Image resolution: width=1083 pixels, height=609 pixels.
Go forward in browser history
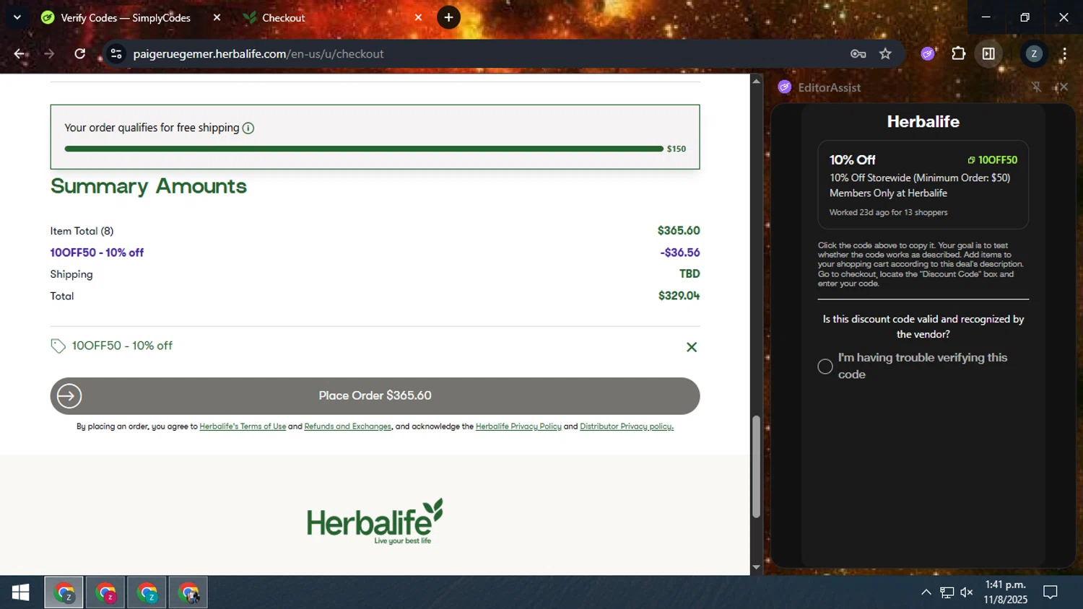[x=49, y=54]
